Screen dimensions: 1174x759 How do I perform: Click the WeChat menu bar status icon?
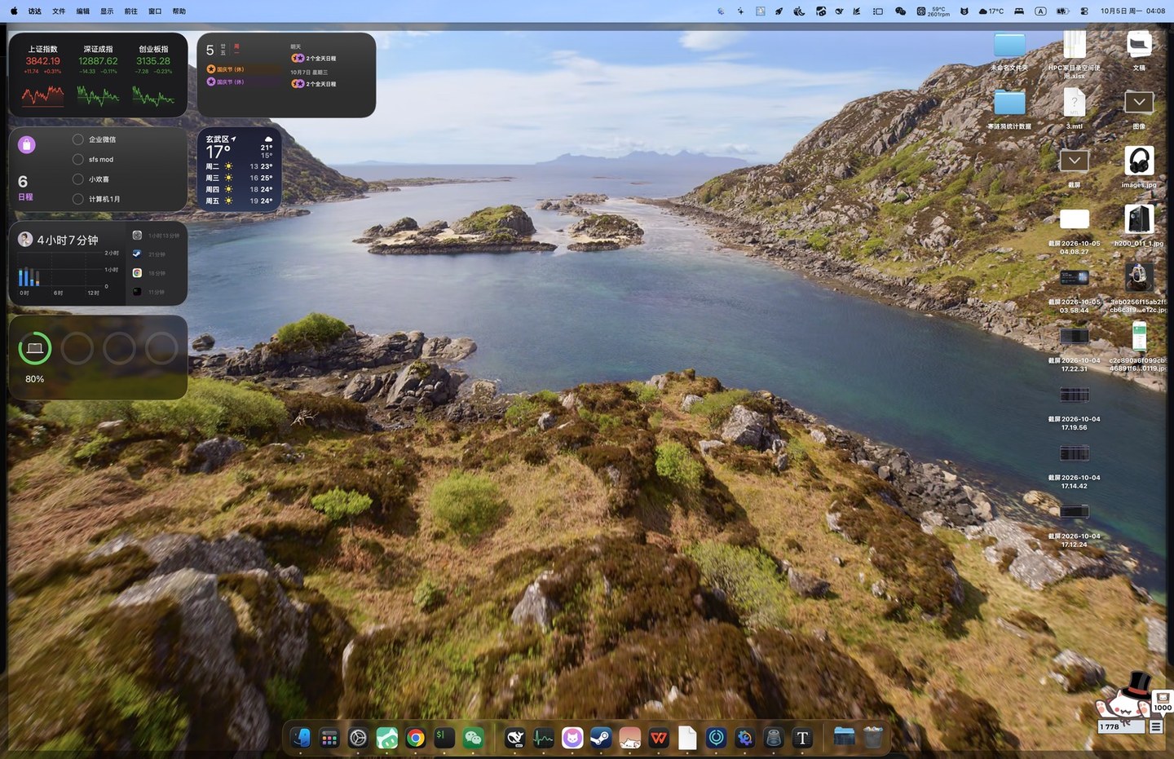900,11
